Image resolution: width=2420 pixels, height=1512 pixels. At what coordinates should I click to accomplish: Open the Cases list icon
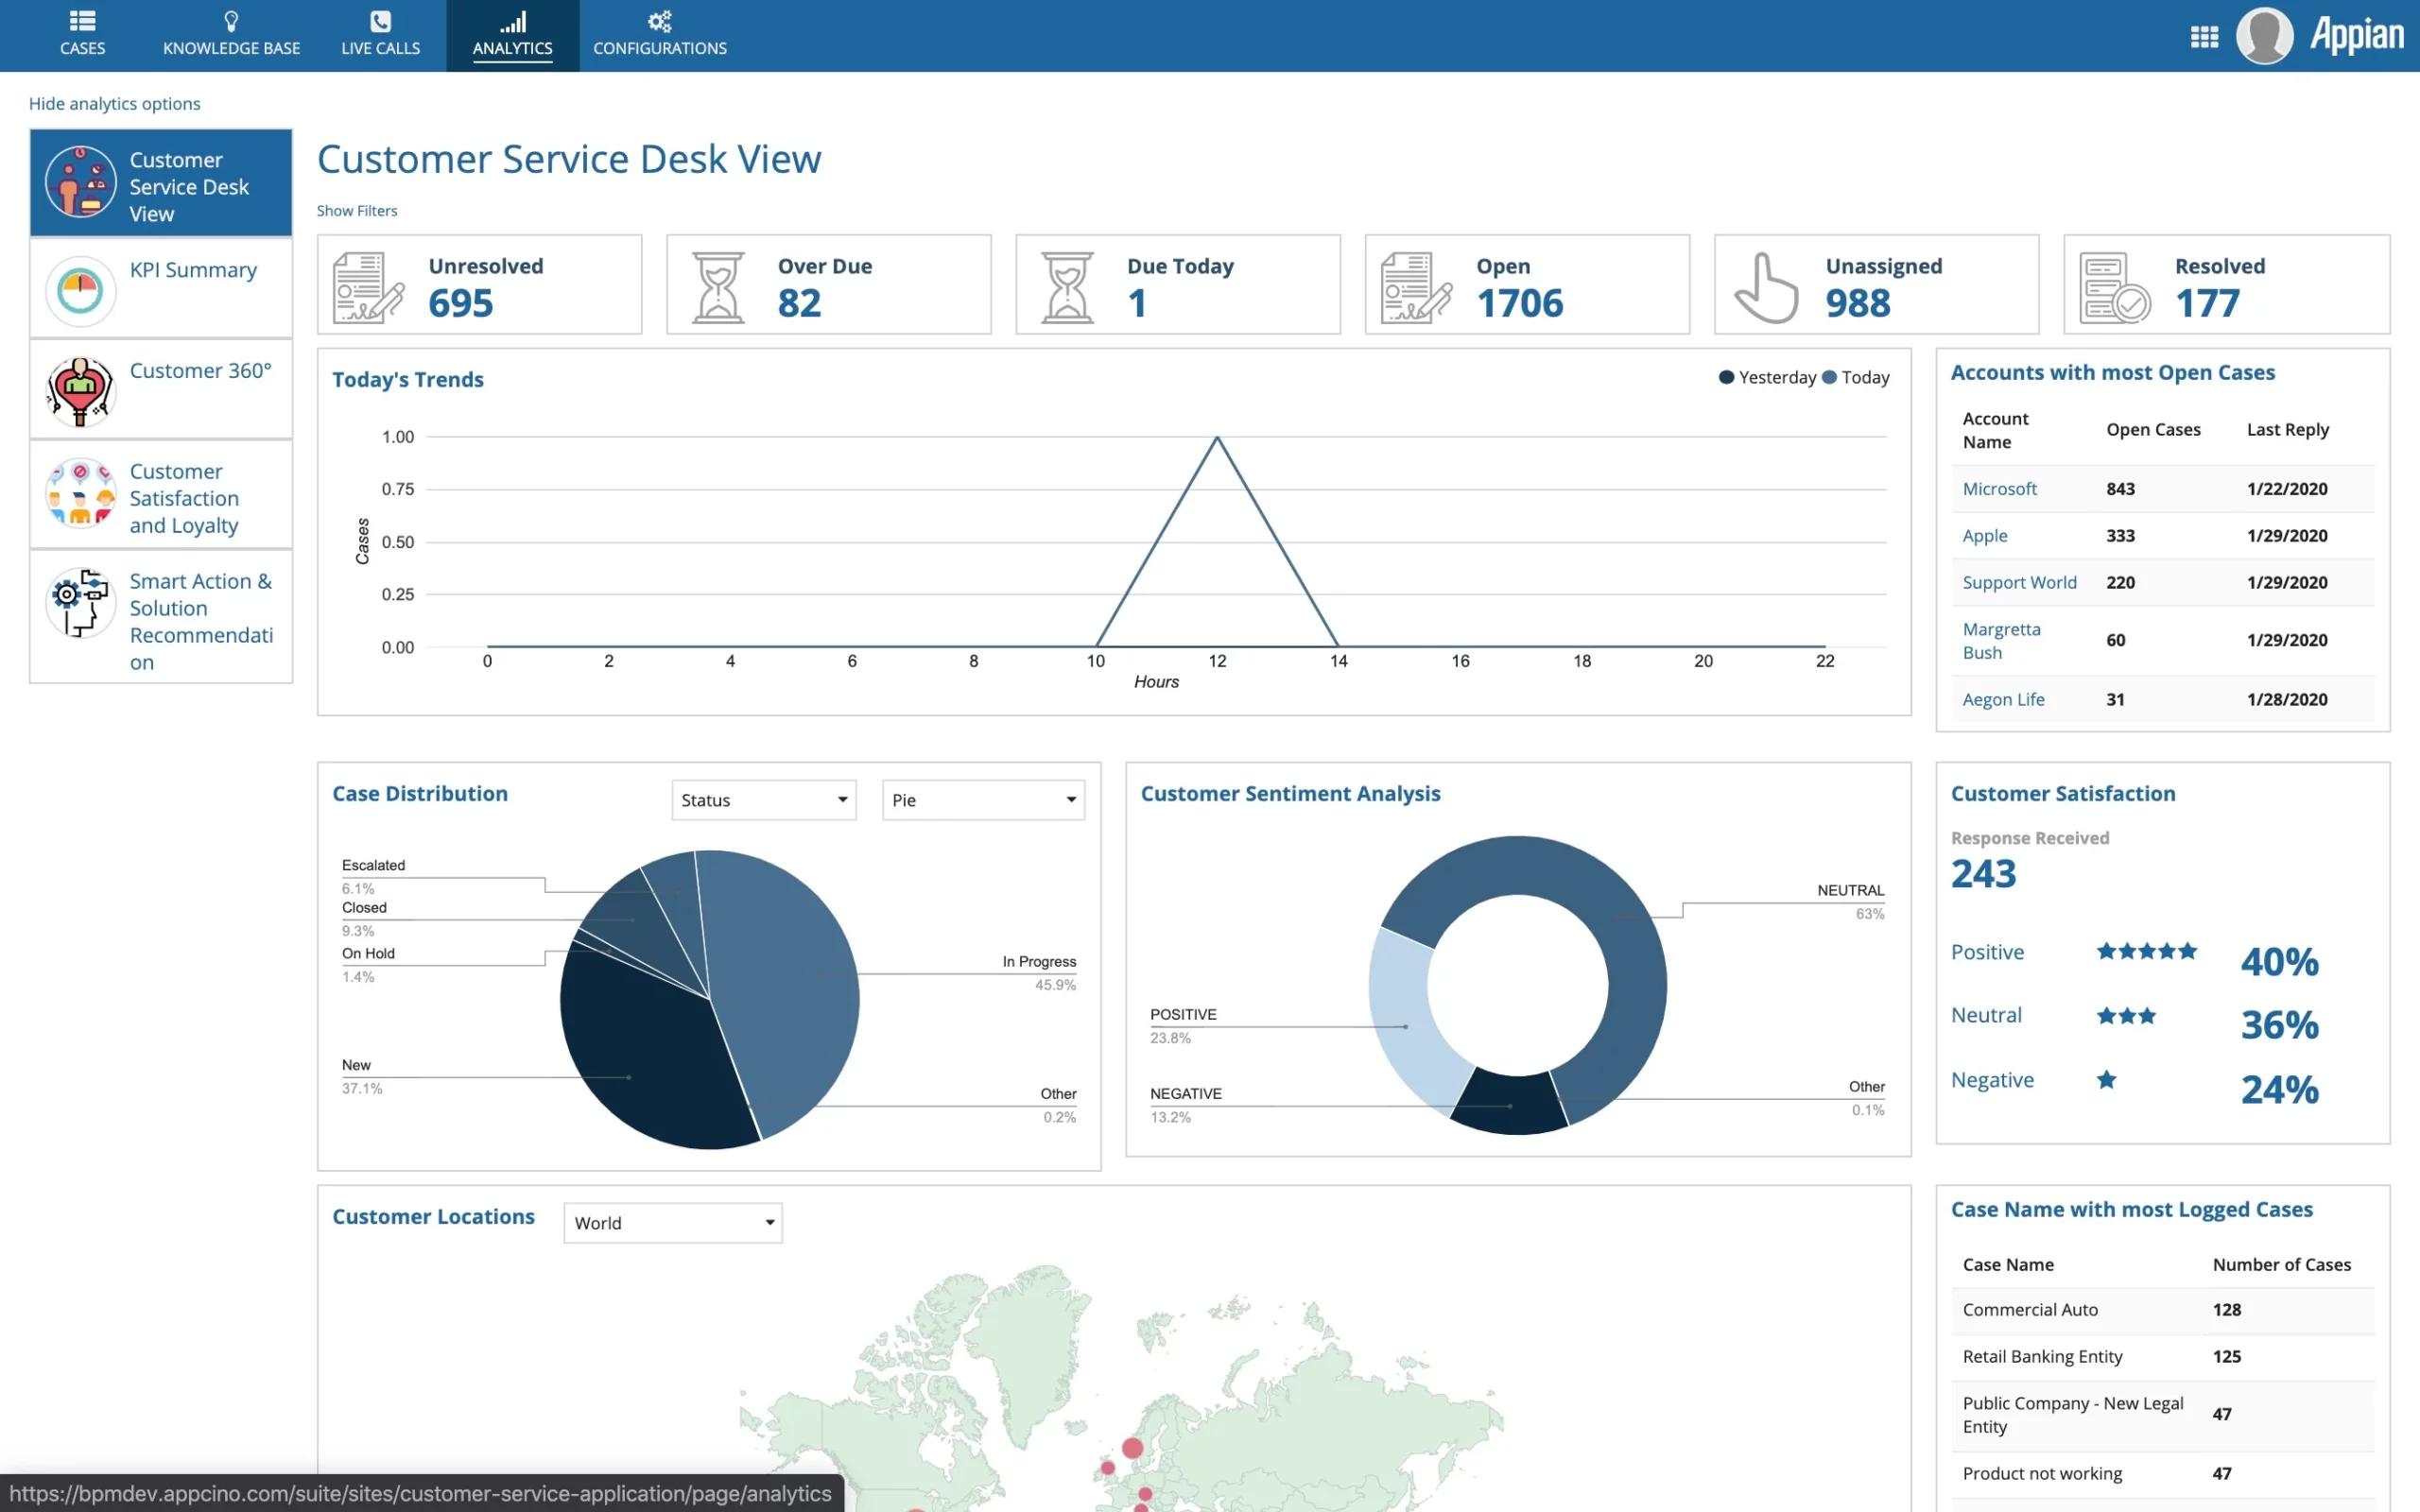click(x=82, y=21)
